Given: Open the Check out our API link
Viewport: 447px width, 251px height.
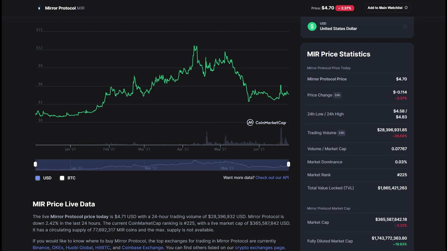Looking at the screenshot, I should (x=272, y=178).
